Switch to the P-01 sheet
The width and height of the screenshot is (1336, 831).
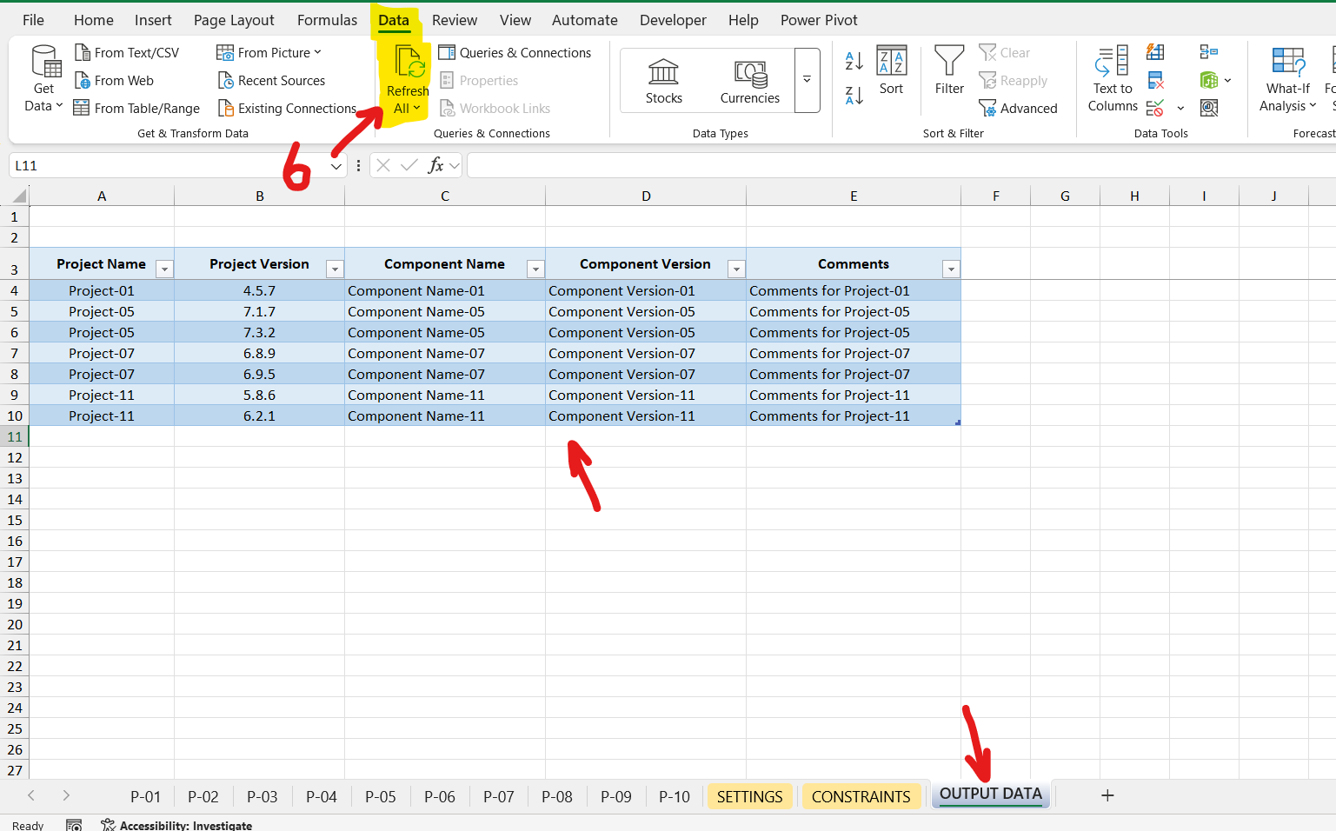(145, 797)
